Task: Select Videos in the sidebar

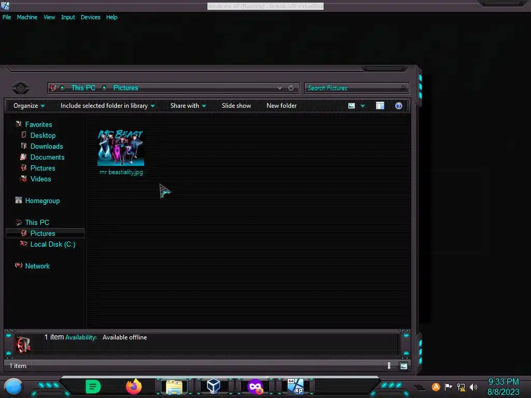Action: pos(40,179)
